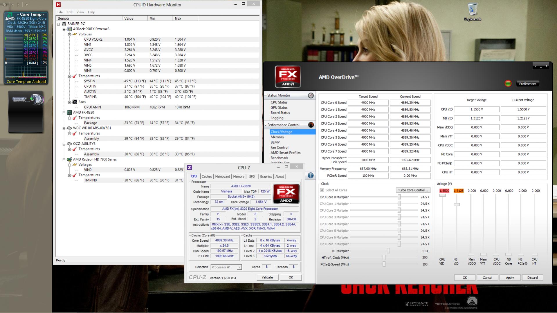Click the HT Multiplier slider handle
Screen dimensions: 557x313
(388, 251)
